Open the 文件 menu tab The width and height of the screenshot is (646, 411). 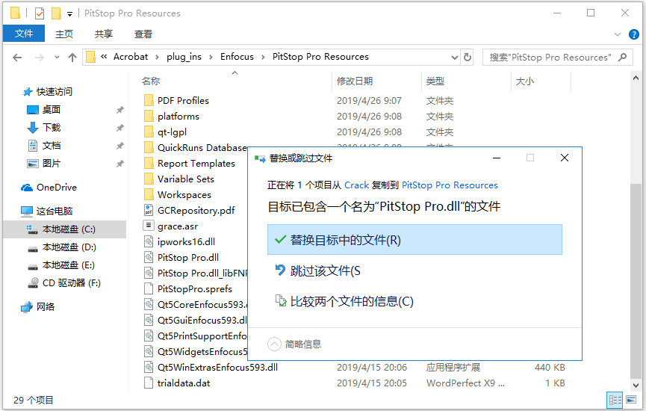pyautogui.click(x=24, y=34)
